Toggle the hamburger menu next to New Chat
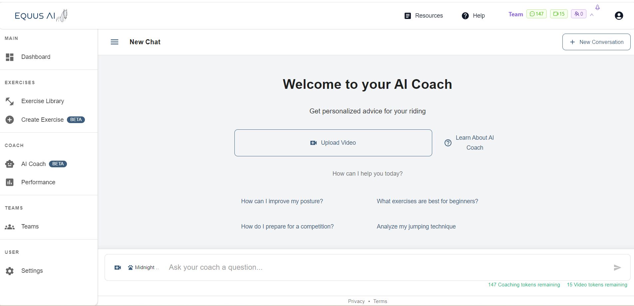 click(x=115, y=42)
